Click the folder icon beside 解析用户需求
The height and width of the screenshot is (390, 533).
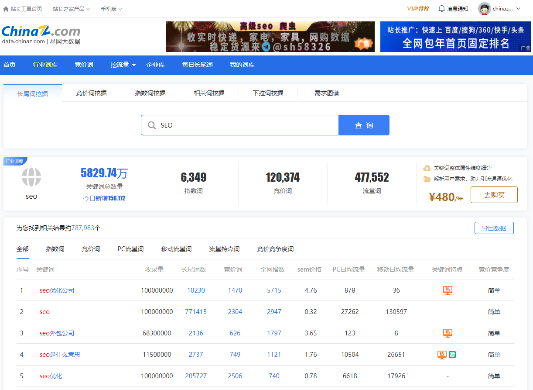coord(427,179)
